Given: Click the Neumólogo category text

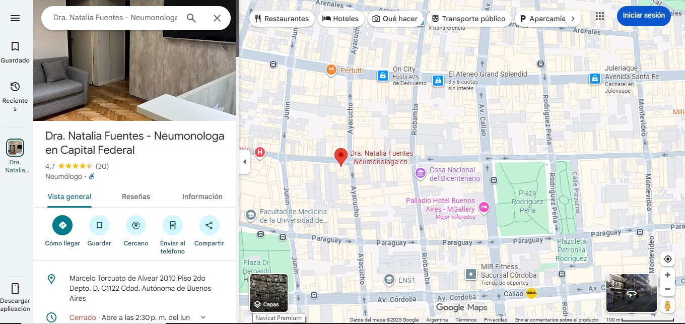Looking at the screenshot, I should (63, 176).
